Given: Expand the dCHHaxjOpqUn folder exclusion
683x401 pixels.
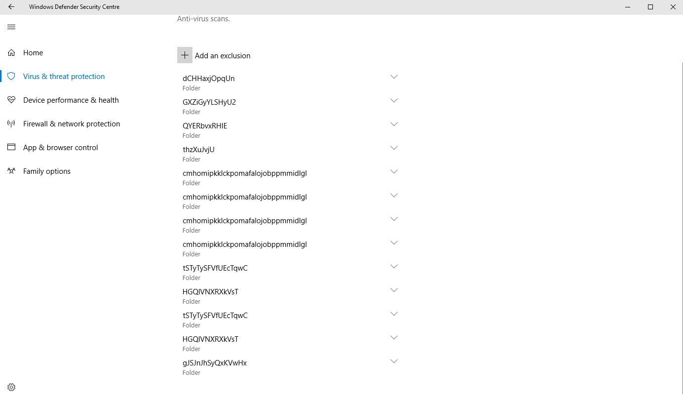Looking at the screenshot, I should 394,77.
